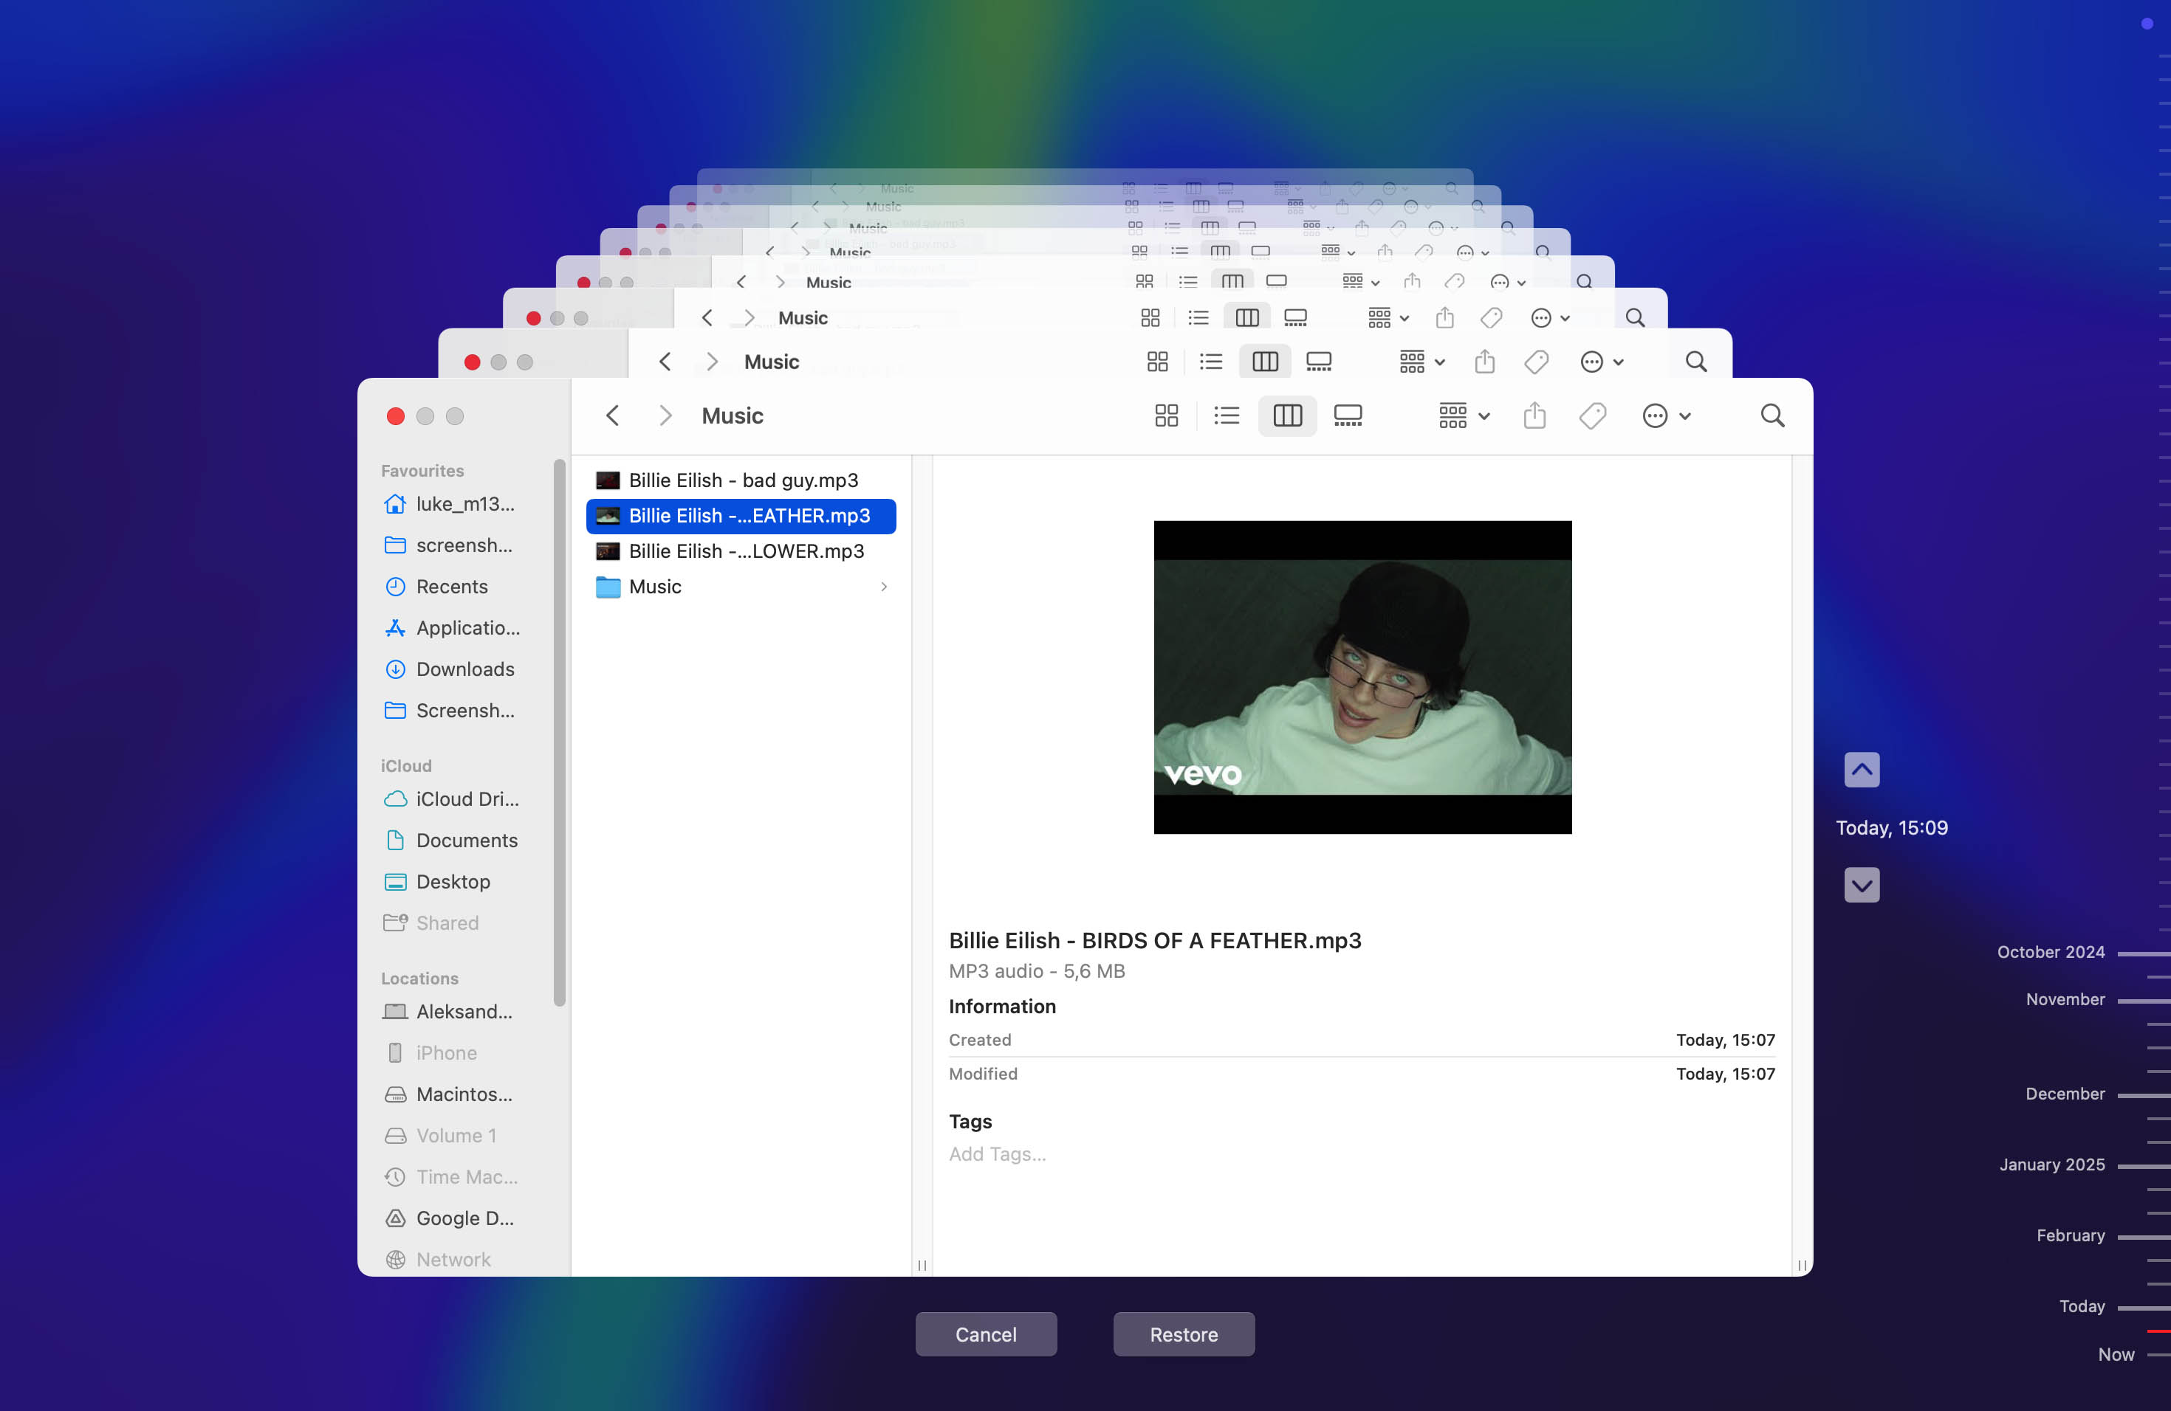2171x1411 pixels.
Task: Switch Finder to icon view
Action: coord(1166,415)
